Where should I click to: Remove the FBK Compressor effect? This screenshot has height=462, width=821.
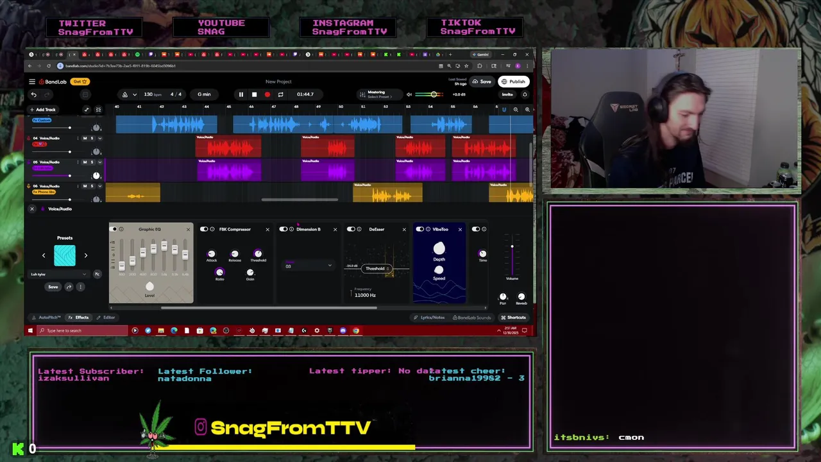tap(267, 229)
